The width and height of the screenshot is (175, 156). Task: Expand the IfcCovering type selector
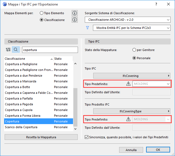pyautogui.click(x=132, y=76)
